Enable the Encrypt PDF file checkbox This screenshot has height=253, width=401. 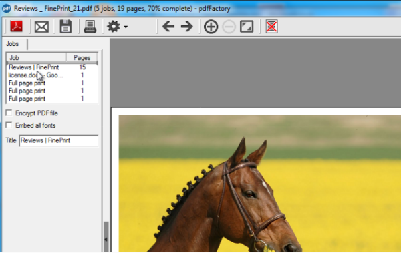point(9,113)
